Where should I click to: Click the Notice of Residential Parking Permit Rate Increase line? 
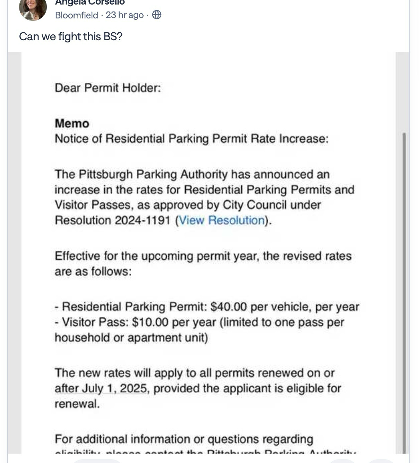point(191,139)
